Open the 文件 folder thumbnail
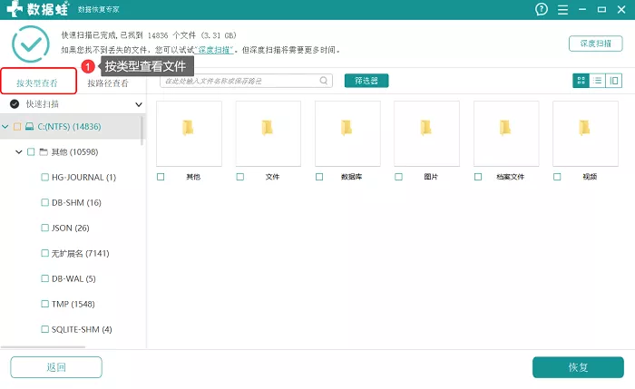 [x=269, y=133]
